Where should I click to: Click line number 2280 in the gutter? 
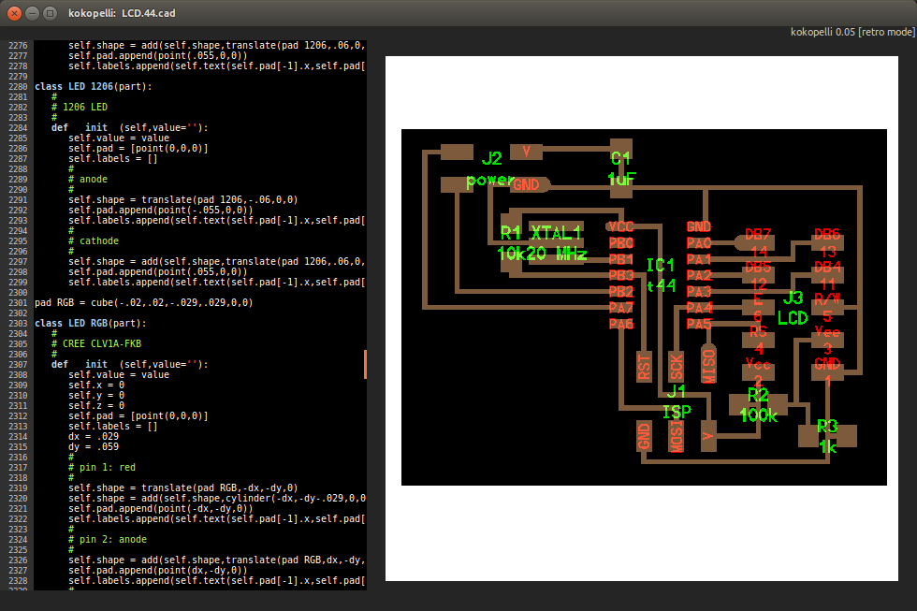18,86
